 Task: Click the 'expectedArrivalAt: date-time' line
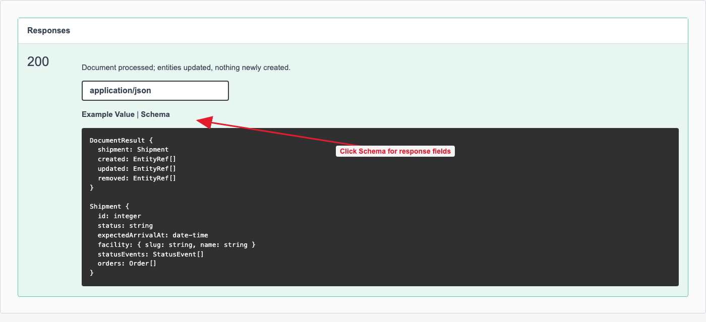[x=153, y=235]
